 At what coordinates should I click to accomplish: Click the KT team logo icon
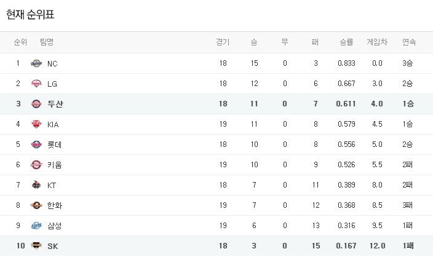tap(36, 185)
